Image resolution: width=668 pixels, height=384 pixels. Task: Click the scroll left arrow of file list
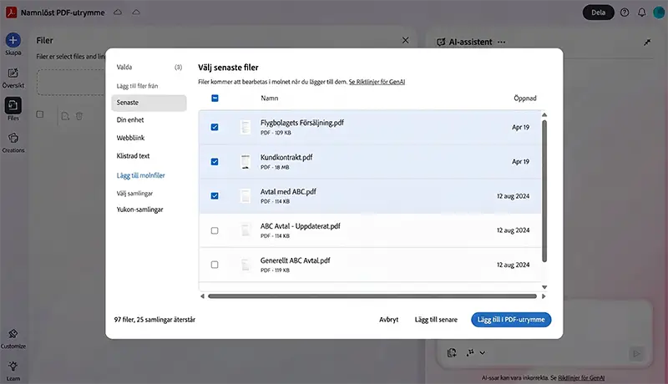202,296
